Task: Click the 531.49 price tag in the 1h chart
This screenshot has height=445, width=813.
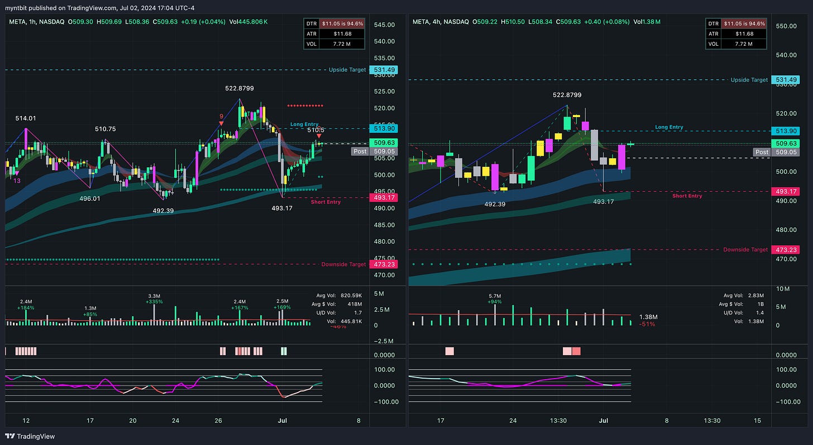Action: [383, 70]
